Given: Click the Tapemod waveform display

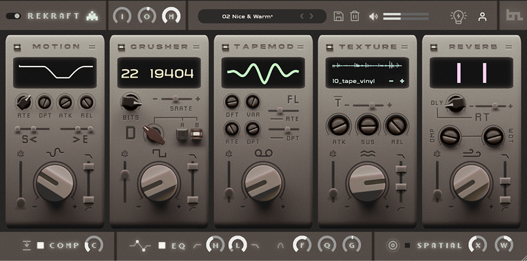Looking at the screenshot, I should tap(263, 72).
